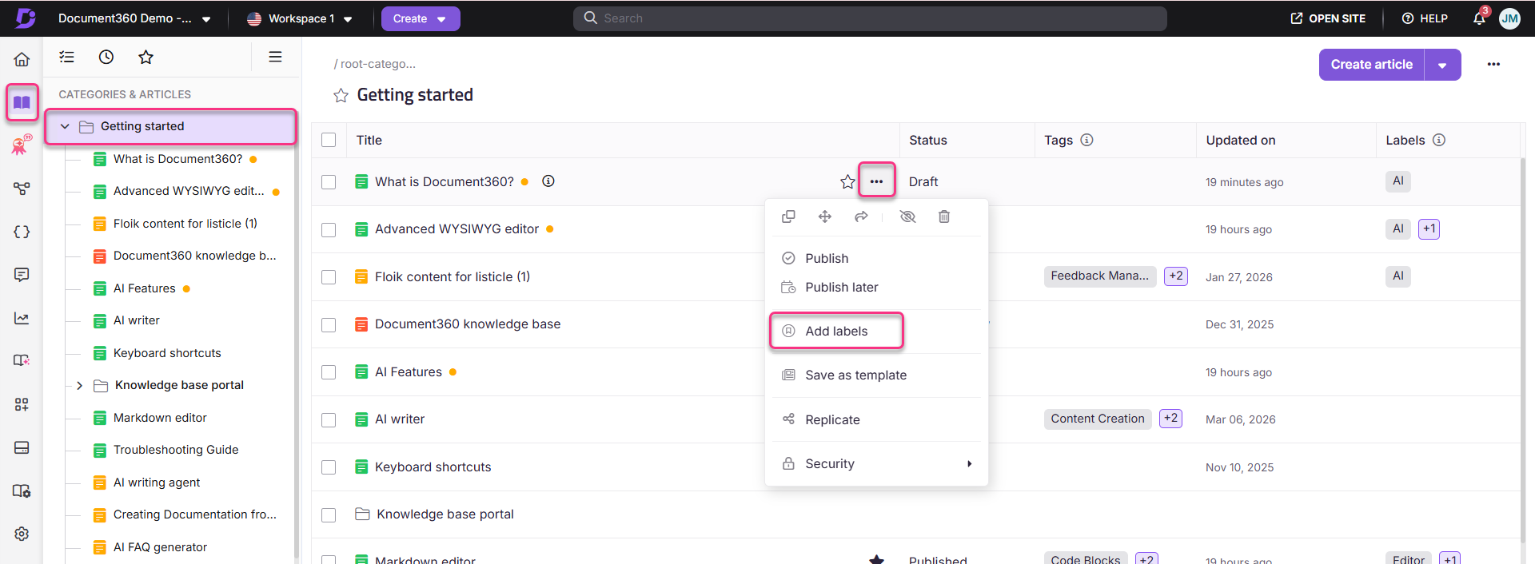The width and height of the screenshot is (1535, 564).
Task: Tick checkbox for Knowledge base portal row
Action: [x=329, y=514]
